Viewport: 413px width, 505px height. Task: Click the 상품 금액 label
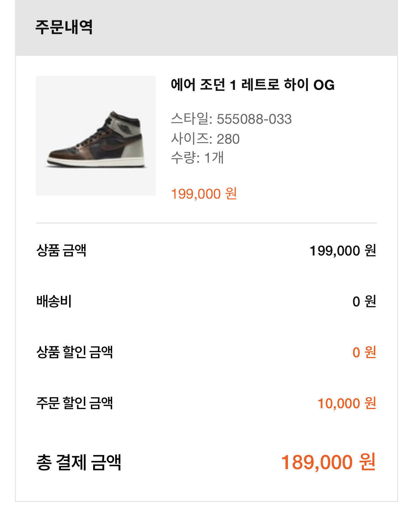click(x=61, y=250)
